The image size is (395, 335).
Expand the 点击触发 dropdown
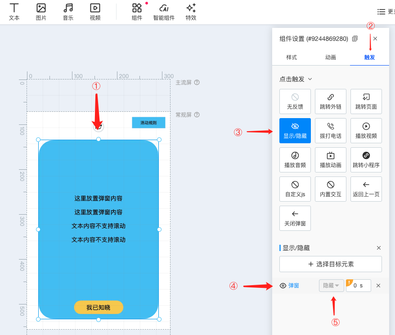coord(296,79)
